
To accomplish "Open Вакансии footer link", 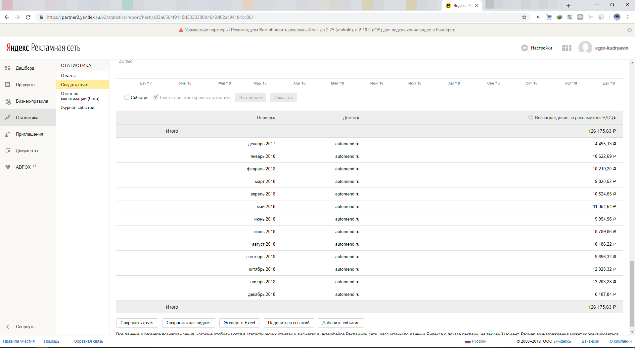I will (590, 341).
